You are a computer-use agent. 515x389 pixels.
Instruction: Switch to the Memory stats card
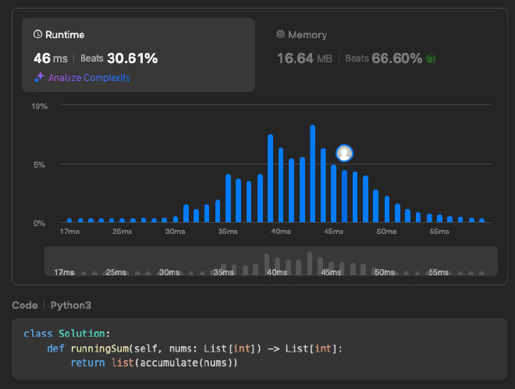click(x=382, y=55)
